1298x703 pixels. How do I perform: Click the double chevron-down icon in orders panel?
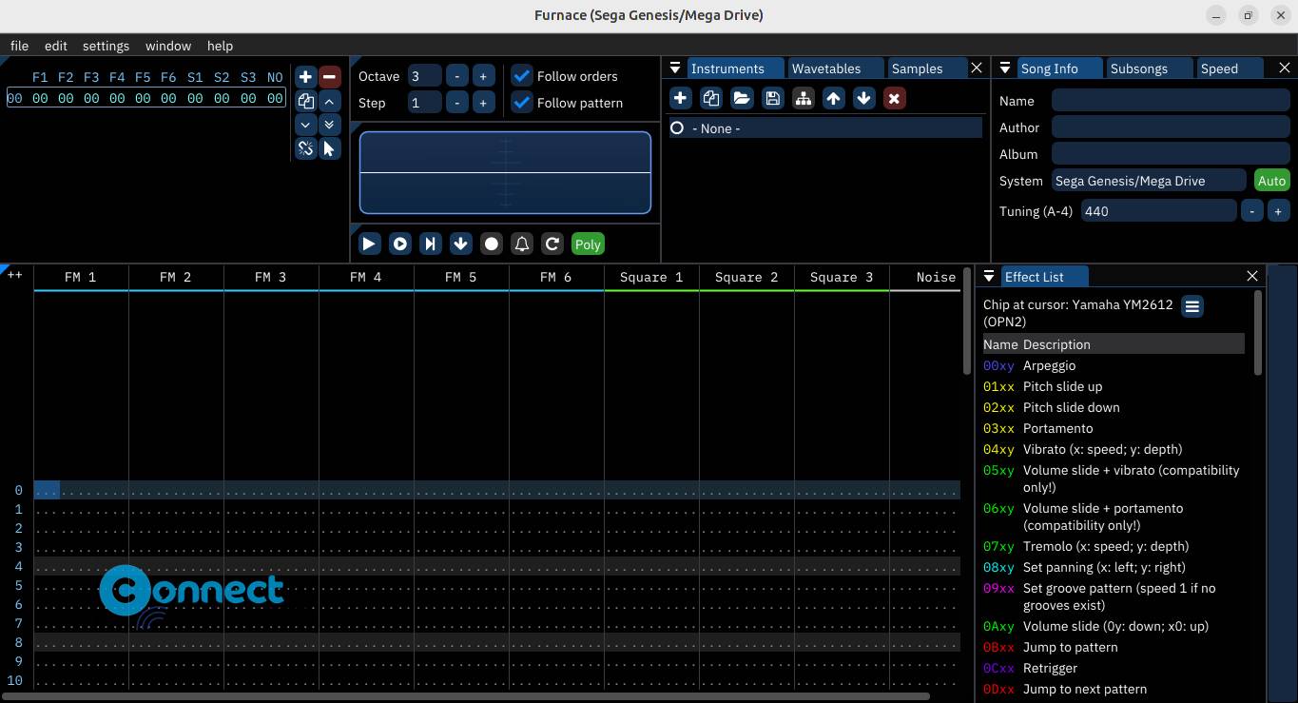point(330,125)
